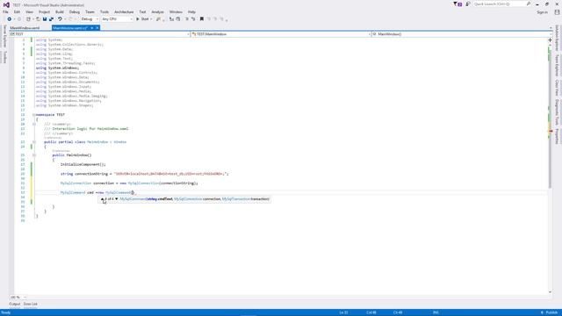Click the Sign in link

click(x=543, y=11)
